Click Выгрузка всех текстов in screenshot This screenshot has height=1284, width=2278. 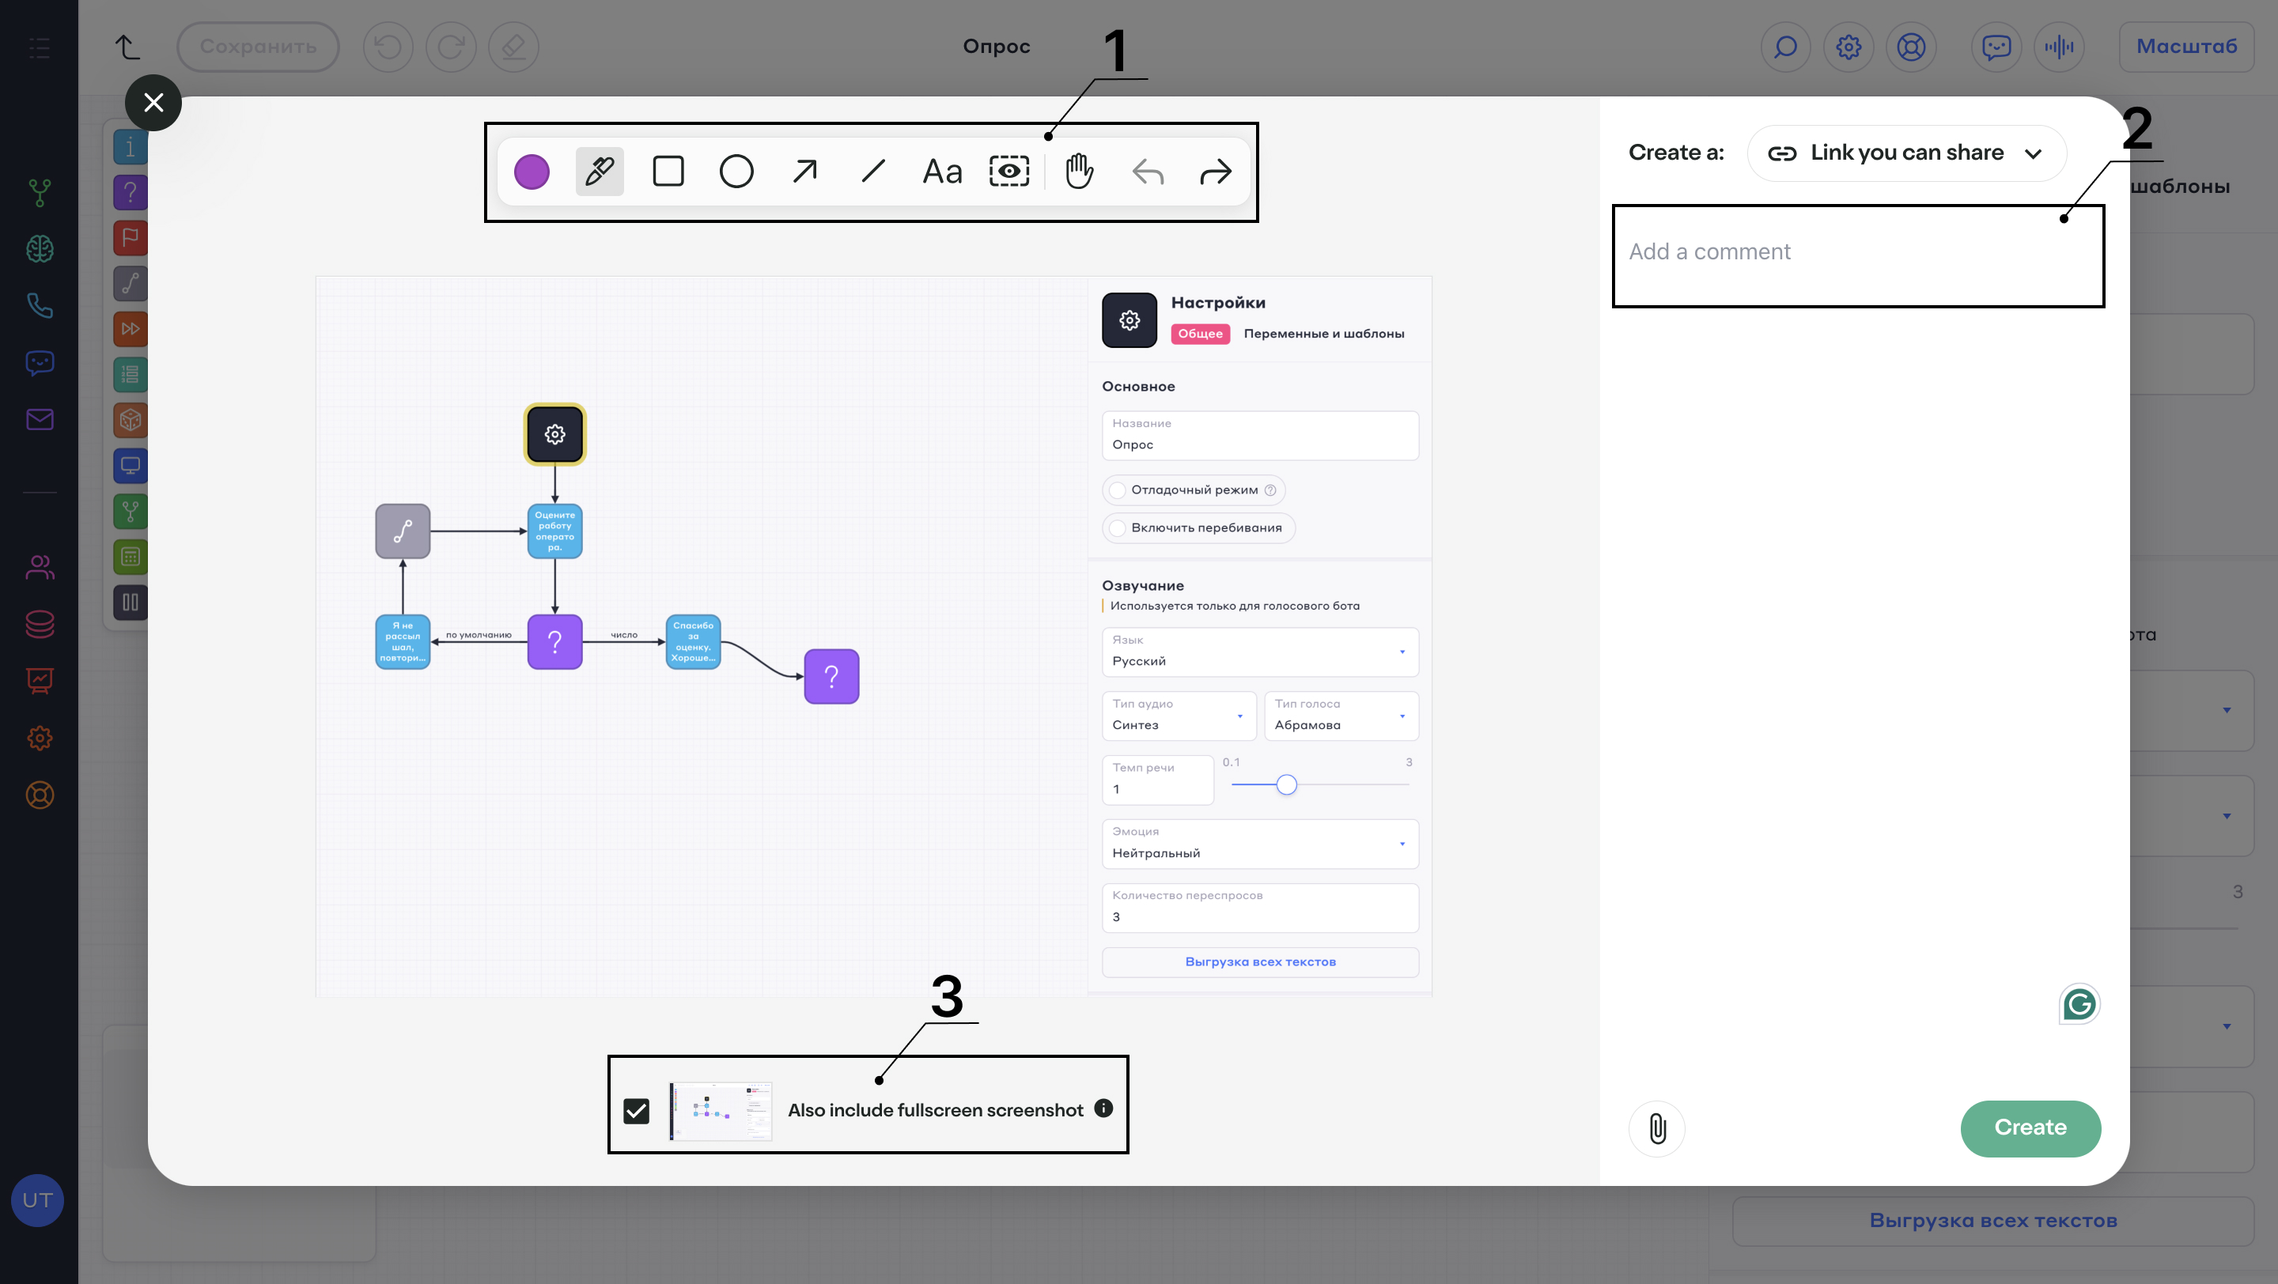coord(1260,961)
